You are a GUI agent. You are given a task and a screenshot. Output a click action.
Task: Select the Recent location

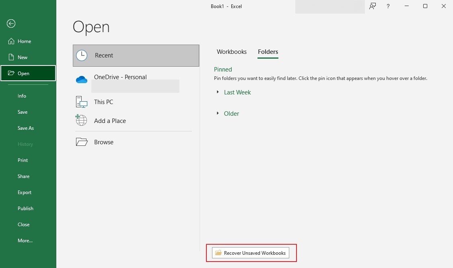[136, 55]
